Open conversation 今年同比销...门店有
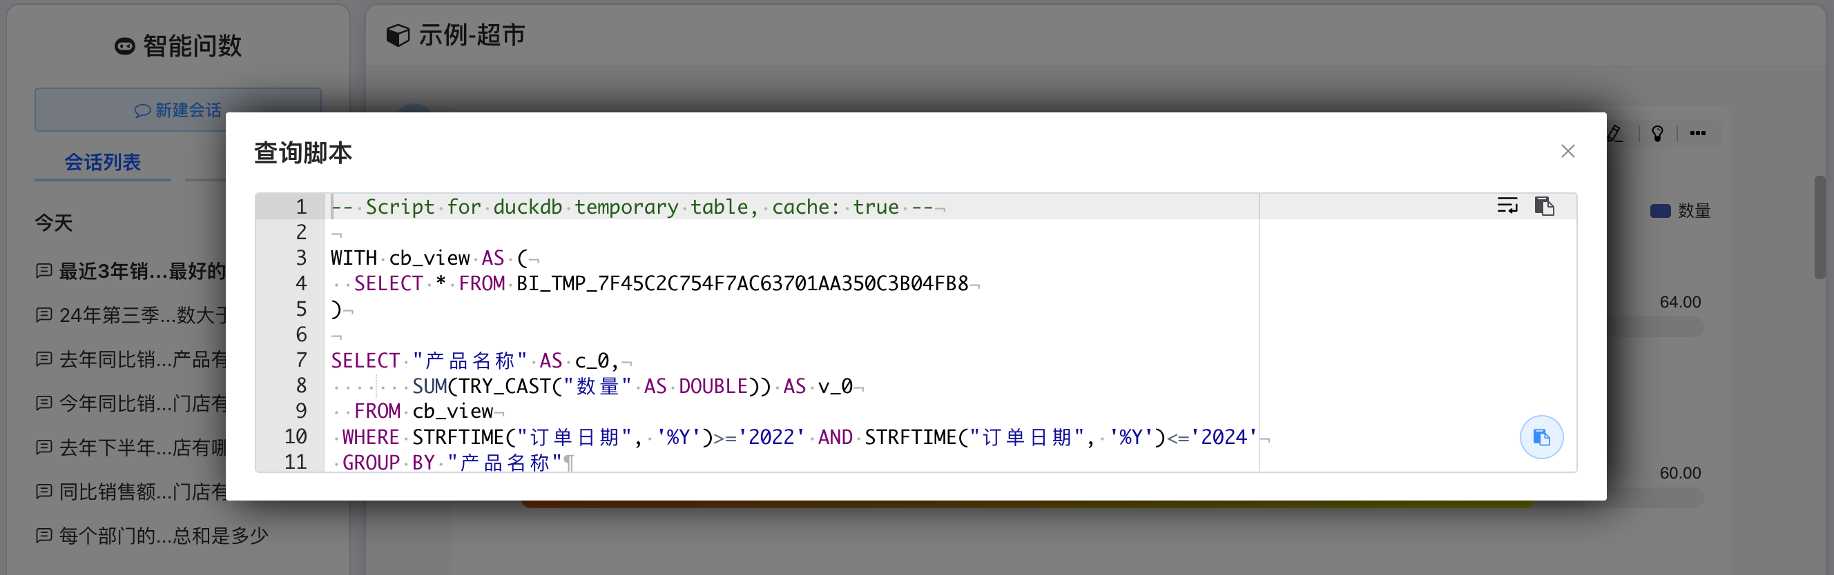 tap(131, 403)
